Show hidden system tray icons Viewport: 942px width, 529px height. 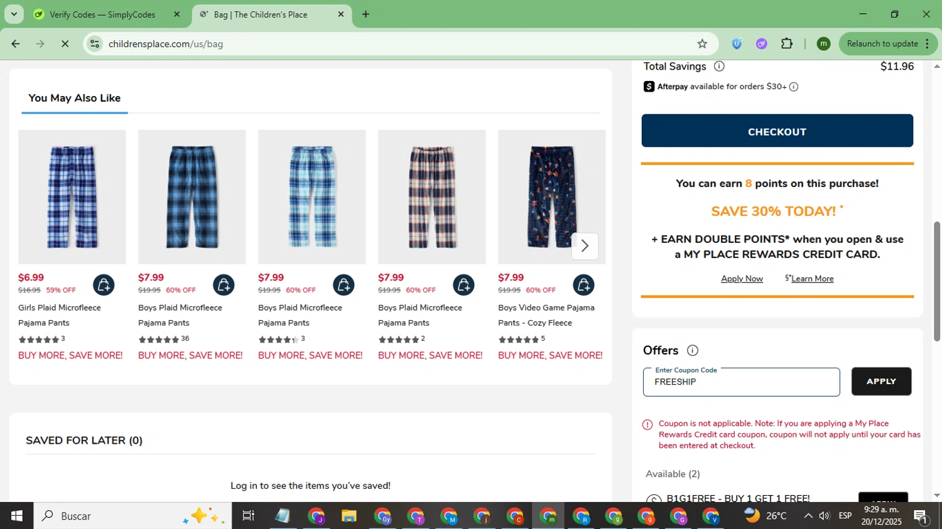tap(808, 516)
